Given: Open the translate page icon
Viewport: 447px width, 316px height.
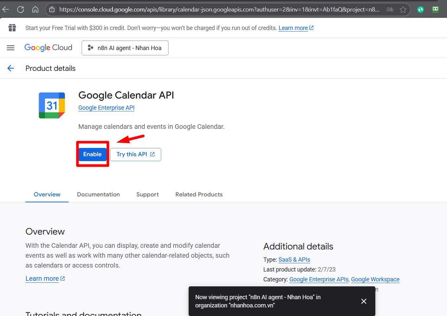Looking at the screenshot, I should click(x=390, y=10).
